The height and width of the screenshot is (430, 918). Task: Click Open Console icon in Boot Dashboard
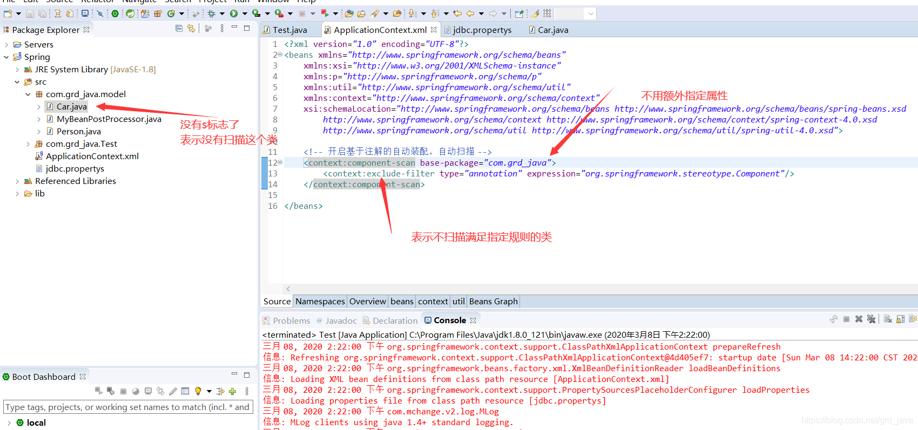(x=148, y=391)
